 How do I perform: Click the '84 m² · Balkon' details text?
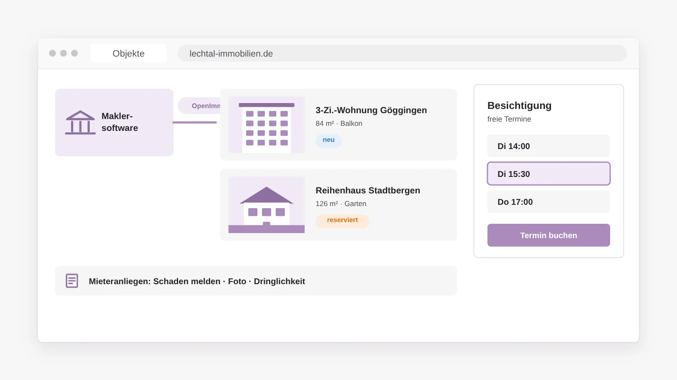[x=339, y=123]
